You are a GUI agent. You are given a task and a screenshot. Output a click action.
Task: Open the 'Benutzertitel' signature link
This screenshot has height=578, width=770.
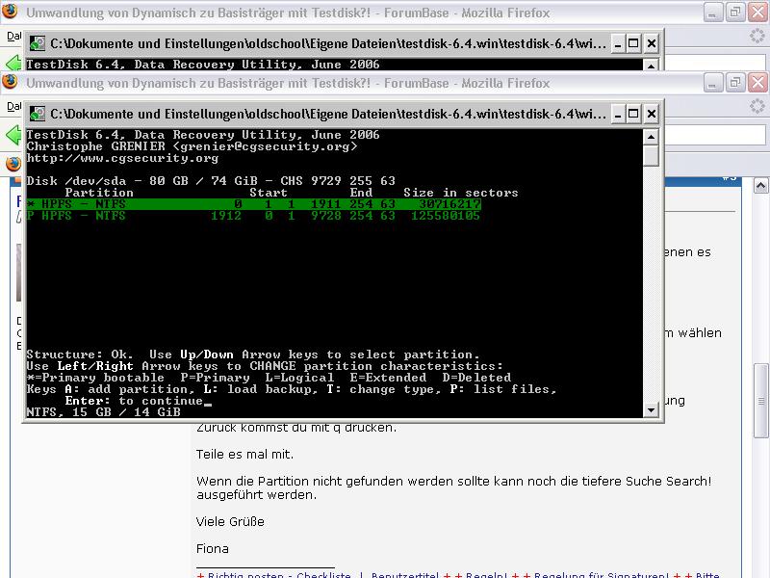click(404, 574)
